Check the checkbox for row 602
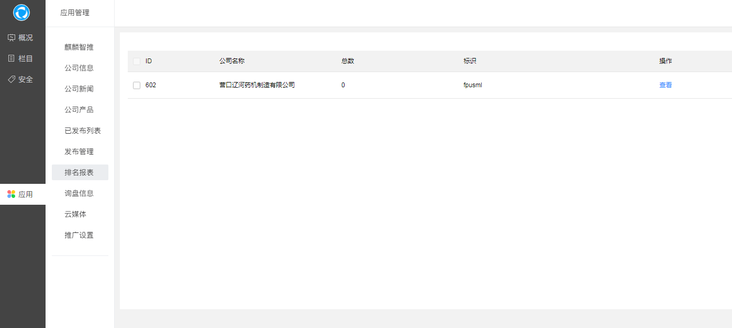 [x=137, y=85]
